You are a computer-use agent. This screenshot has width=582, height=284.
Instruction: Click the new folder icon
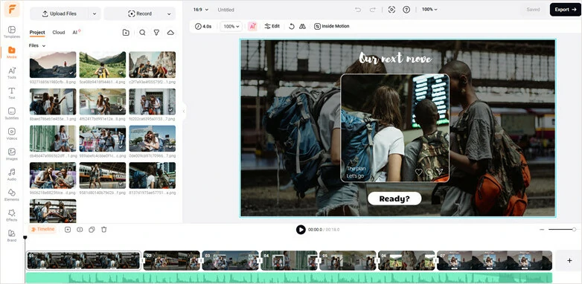(127, 33)
